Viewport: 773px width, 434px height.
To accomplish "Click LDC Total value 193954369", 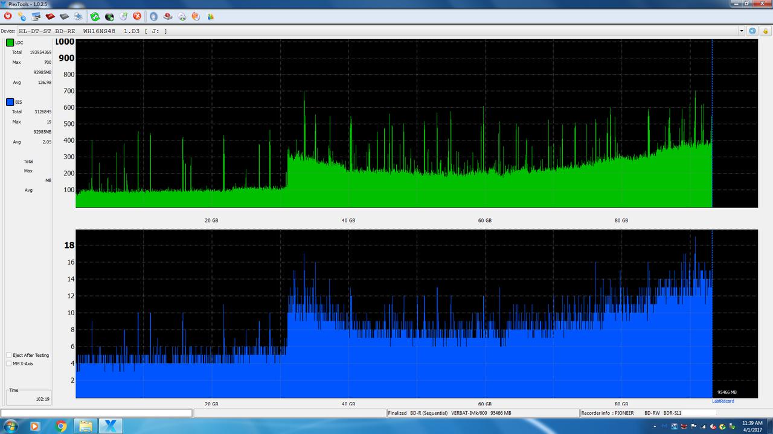I will (x=40, y=52).
